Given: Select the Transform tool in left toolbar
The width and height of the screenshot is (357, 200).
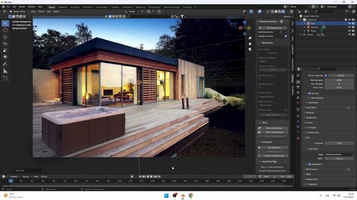Looking at the screenshot, I should pos(5,57).
